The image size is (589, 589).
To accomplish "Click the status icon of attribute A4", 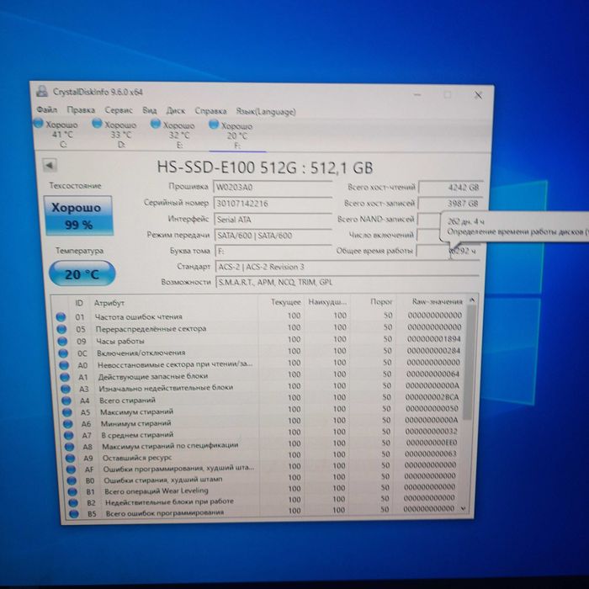I will [x=66, y=401].
